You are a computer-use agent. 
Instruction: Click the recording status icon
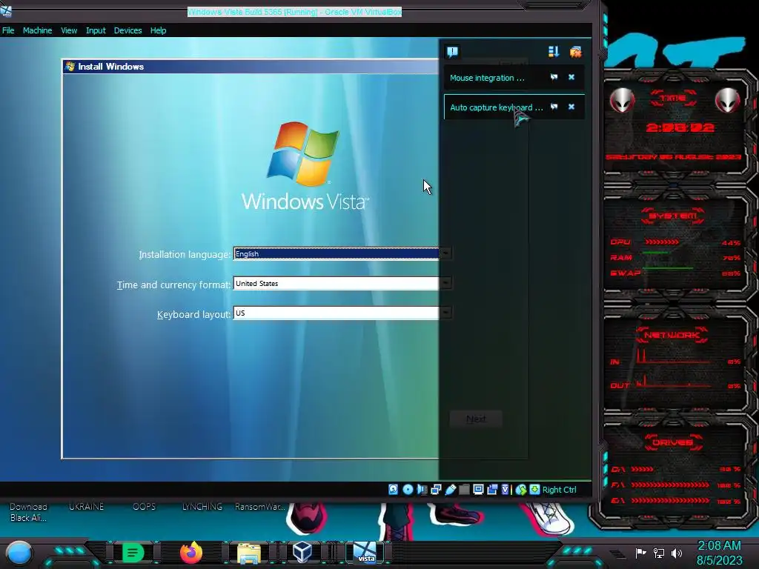click(x=492, y=490)
